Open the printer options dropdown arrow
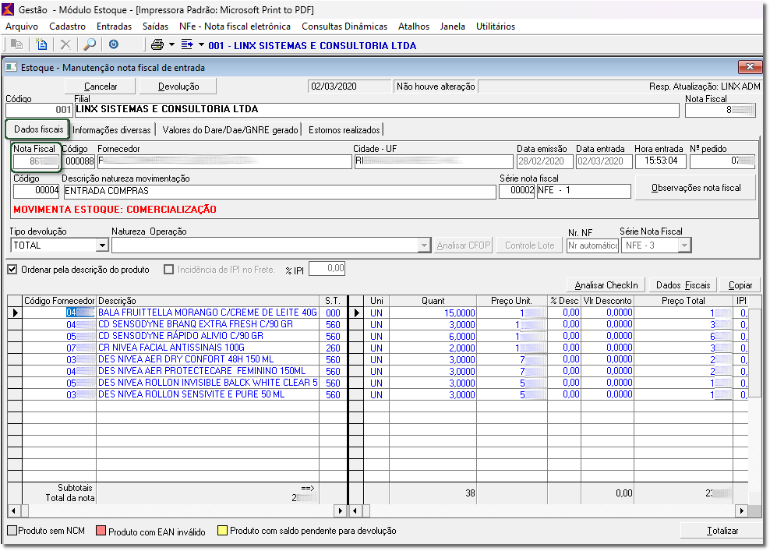 (x=171, y=45)
